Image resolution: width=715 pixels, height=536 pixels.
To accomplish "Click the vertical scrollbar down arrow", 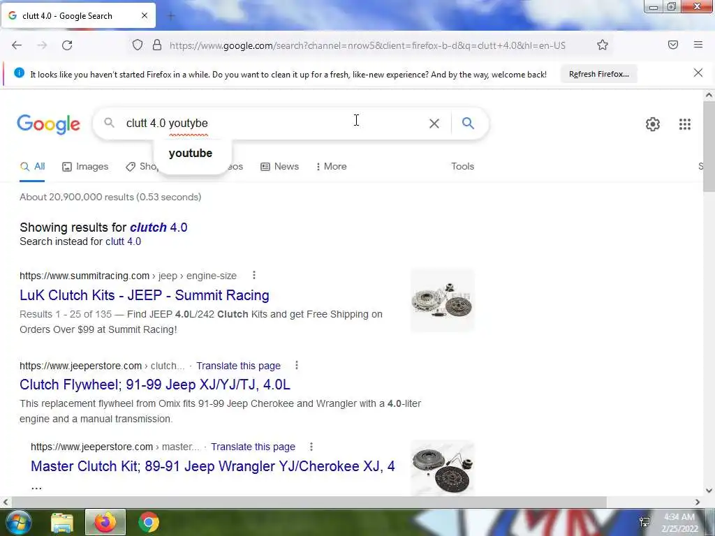I will (x=709, y=491).
